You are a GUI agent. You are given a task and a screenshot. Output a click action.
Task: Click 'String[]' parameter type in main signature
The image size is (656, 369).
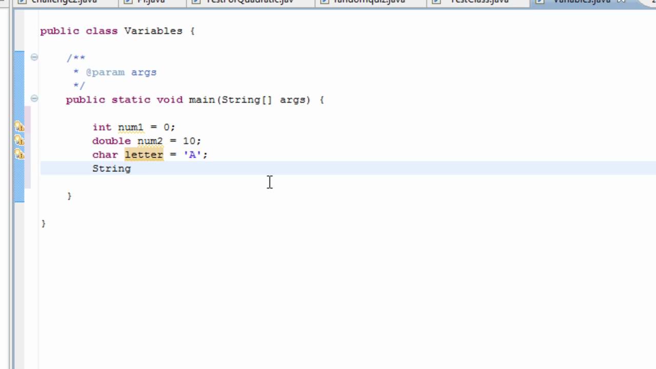pyautogui.click(x=247, y=99)
